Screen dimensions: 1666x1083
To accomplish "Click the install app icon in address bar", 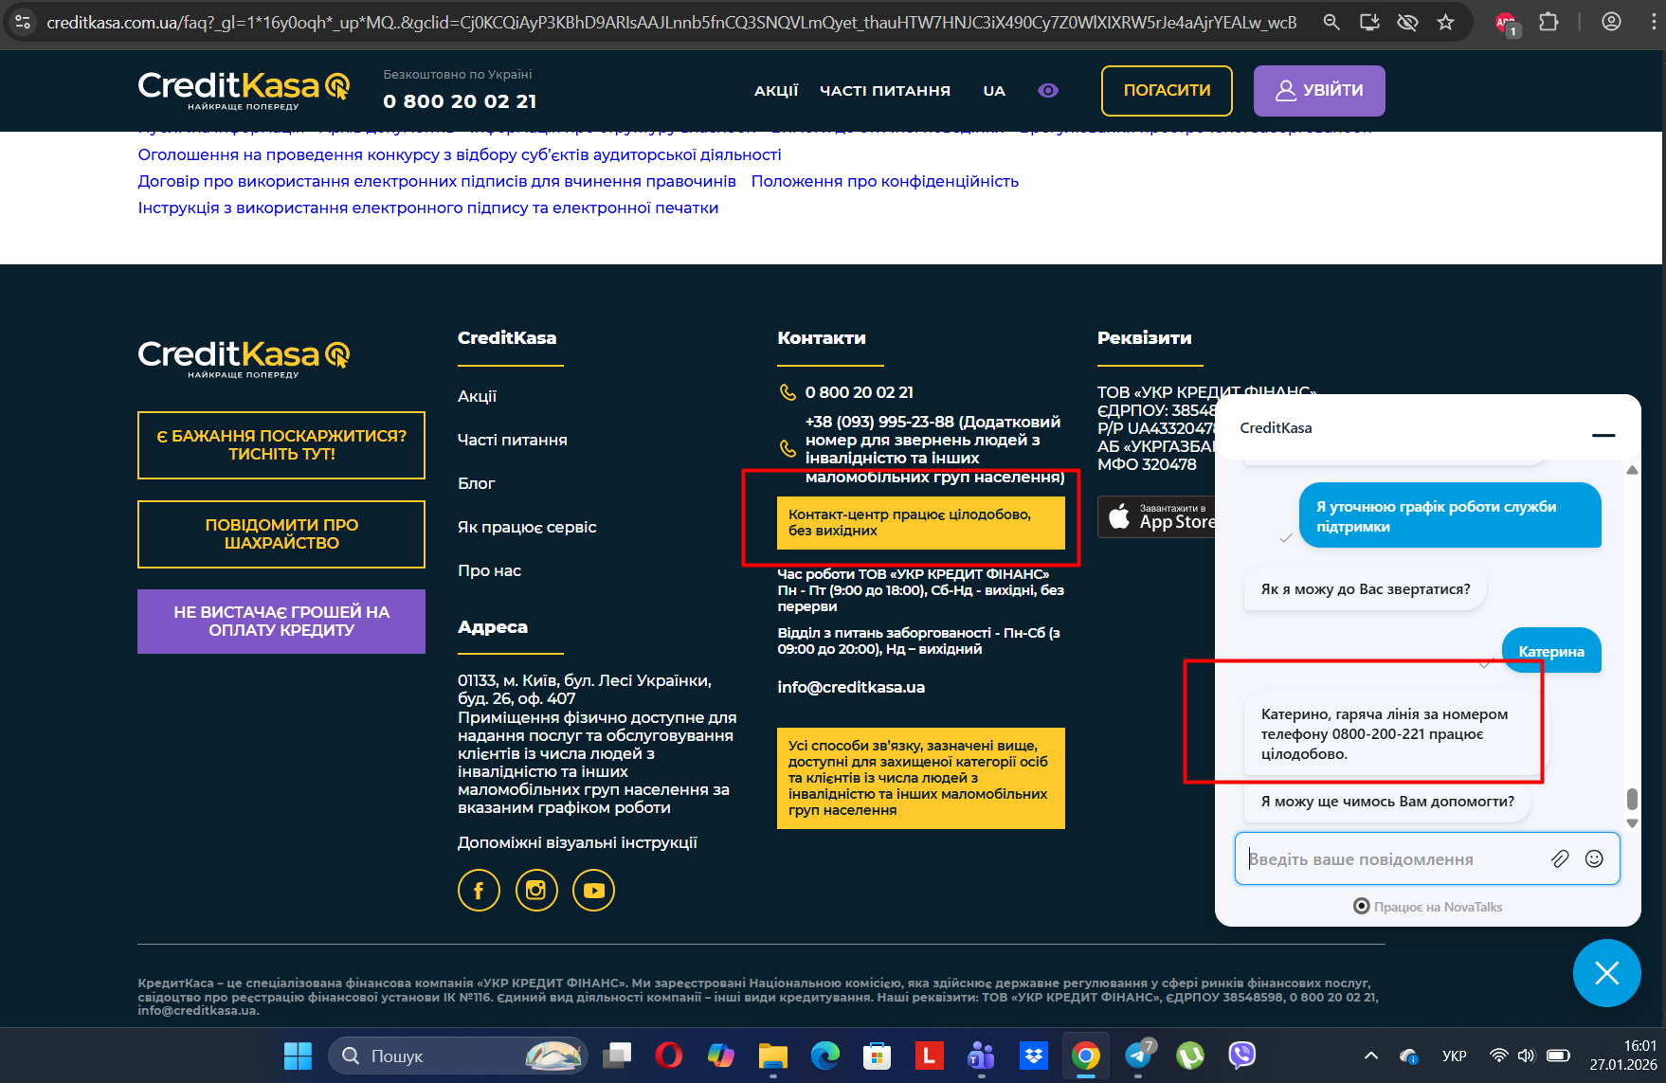I will [x=1369, y=22].
